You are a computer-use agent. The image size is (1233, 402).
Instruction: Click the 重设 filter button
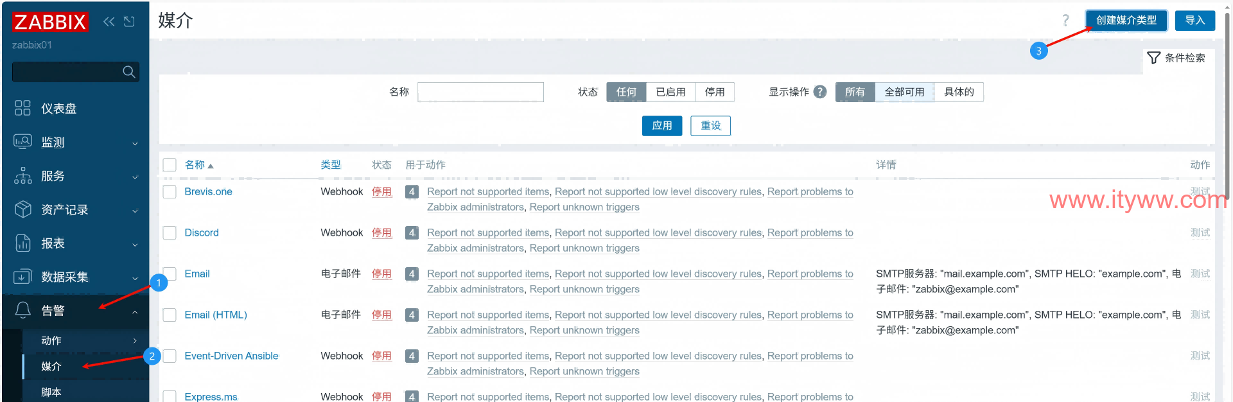(x=710, y=126)
